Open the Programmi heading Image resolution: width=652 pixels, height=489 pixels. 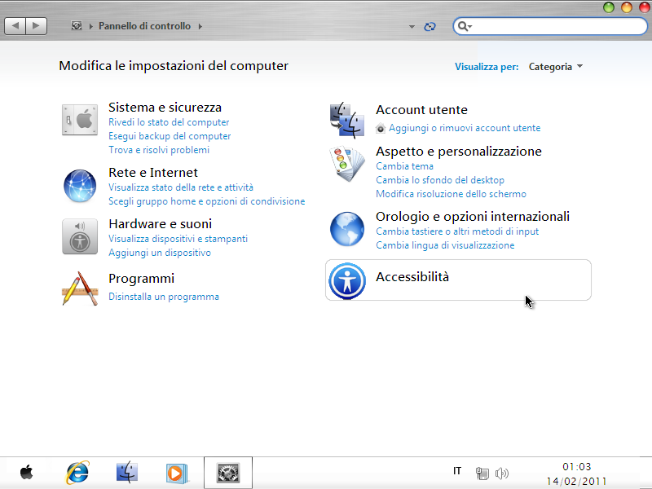(x=141, y=279)
